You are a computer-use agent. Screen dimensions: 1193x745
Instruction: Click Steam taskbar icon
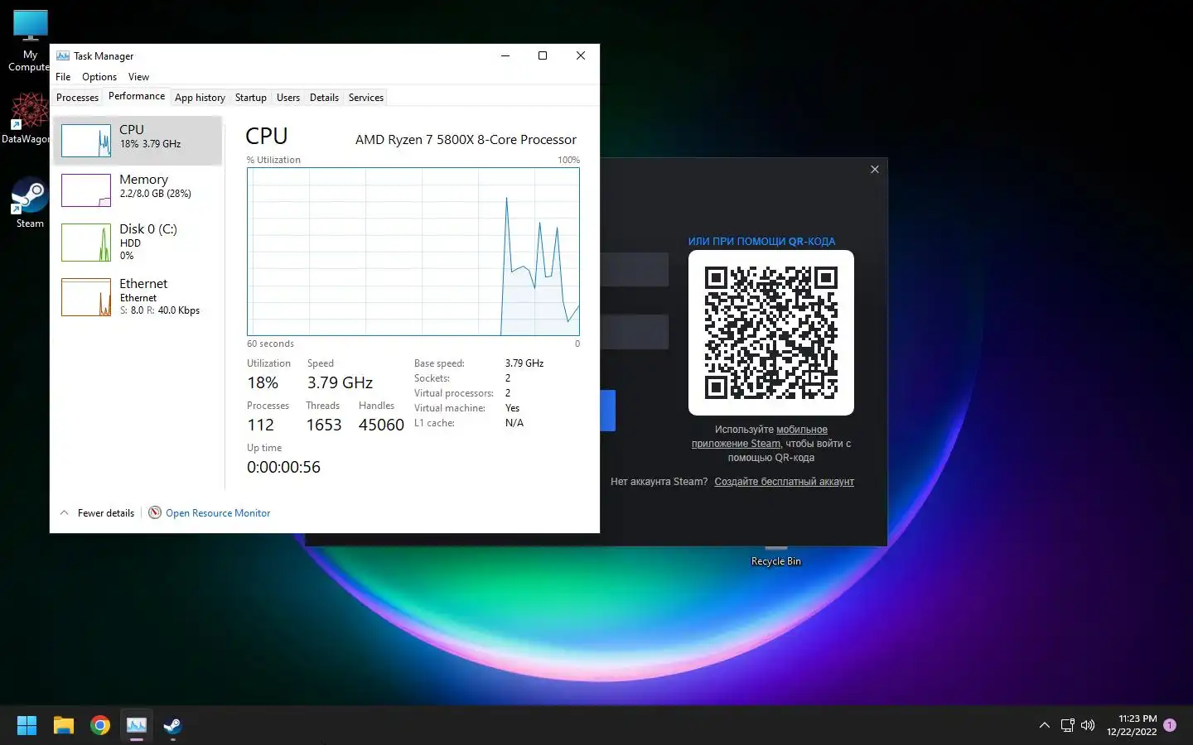click(173, 726)
